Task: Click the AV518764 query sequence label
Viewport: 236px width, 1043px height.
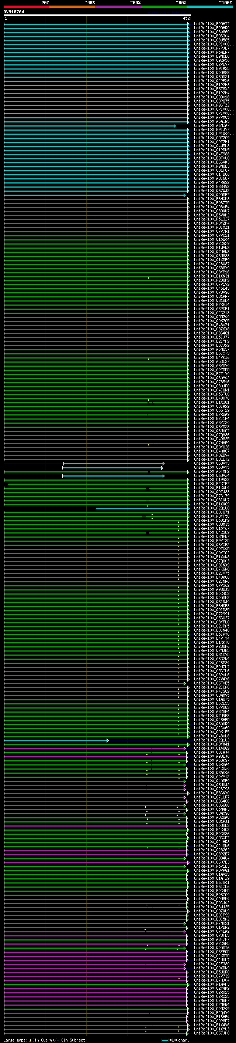Action: click(x=14, y=12)
